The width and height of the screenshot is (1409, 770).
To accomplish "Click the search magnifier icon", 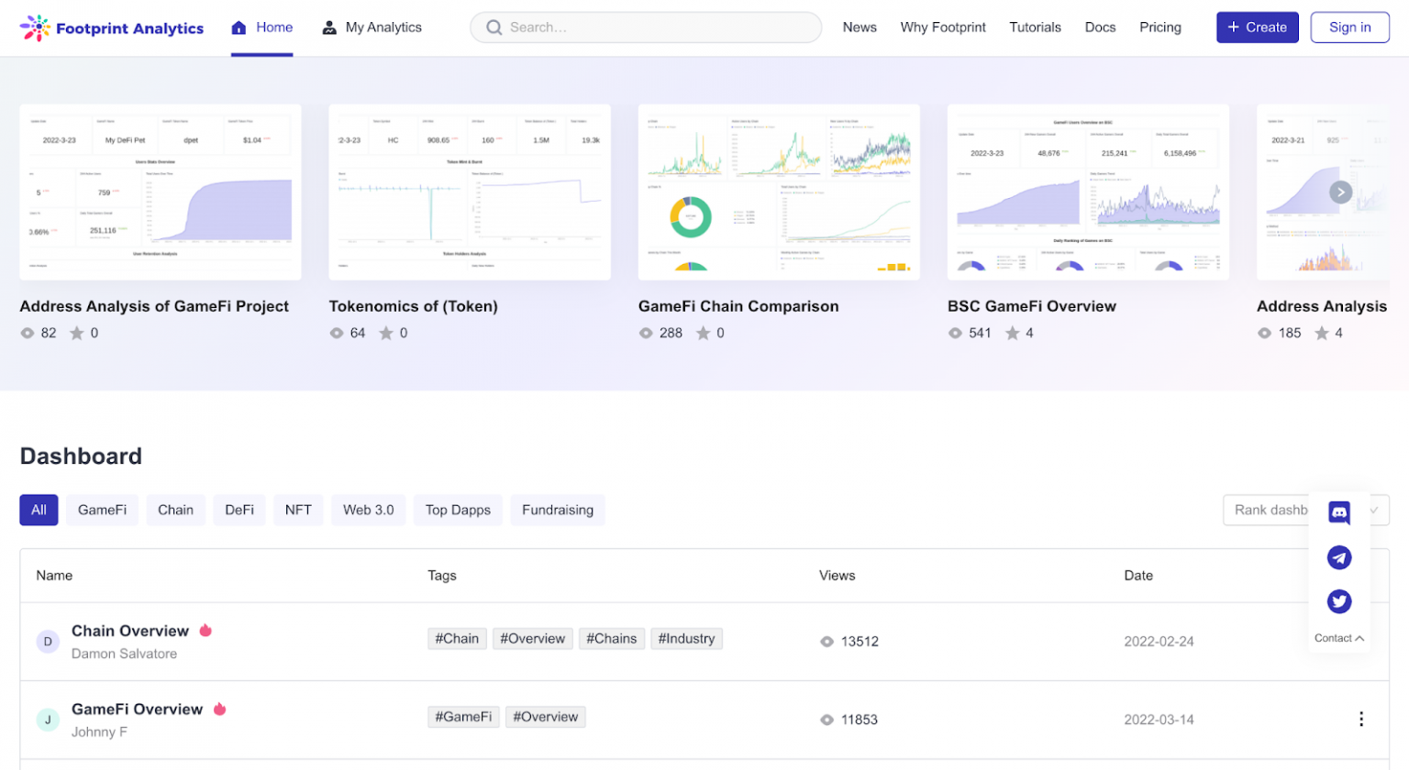I will (x=494, y=27).
